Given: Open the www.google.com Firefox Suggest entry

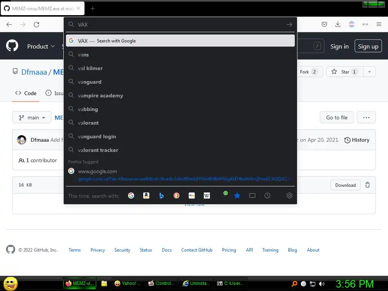Looking at the screenshot, I should click(x=180, y=175).
